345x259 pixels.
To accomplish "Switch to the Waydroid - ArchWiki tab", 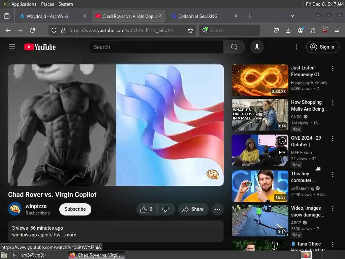I will point(53,16).
